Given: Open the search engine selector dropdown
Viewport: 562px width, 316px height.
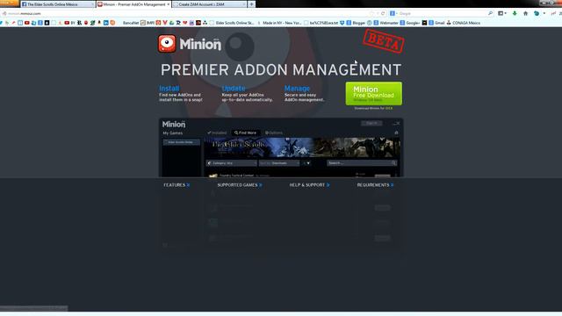Looking at the screenshot, I should point(393,13).
